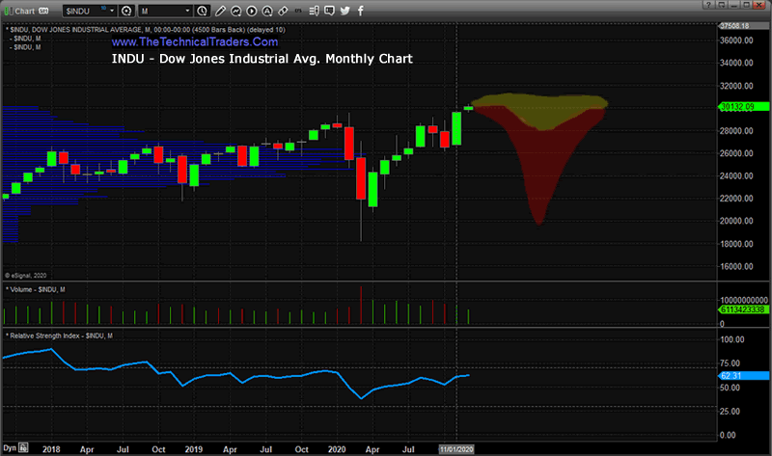Click the chart title 'INDU - Dow Jones Industrial Avg. Monthly Chart'
The width and height of the screenshot is (772, 456).
coord(262,59)
